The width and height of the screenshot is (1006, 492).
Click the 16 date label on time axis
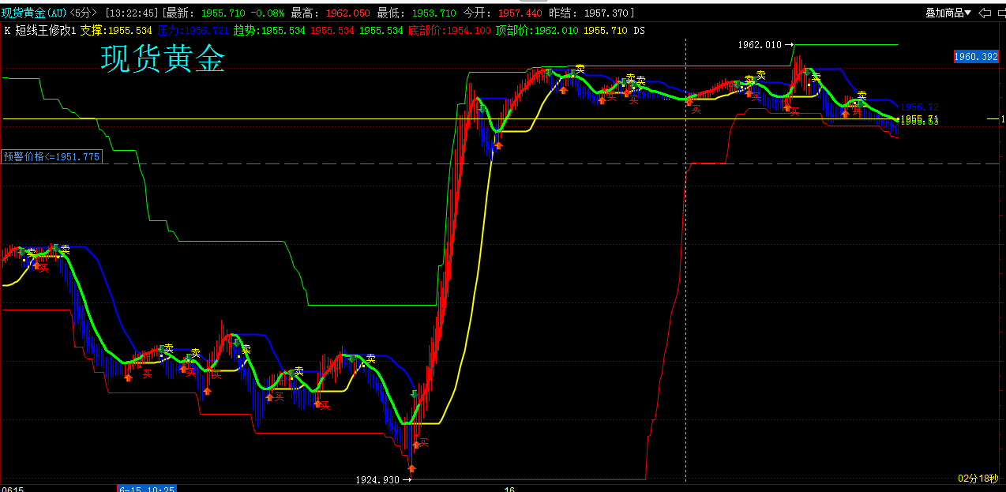[x=510, y=489]
